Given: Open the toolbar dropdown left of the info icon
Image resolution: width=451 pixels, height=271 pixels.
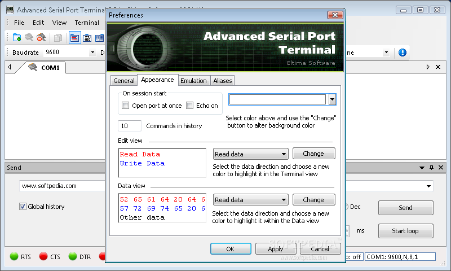Looking at the screenshot, I should 386,53.
